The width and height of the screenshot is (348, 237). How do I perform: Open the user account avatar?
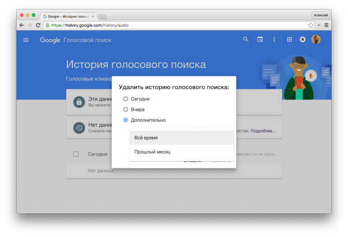click(x=317, y=39)
